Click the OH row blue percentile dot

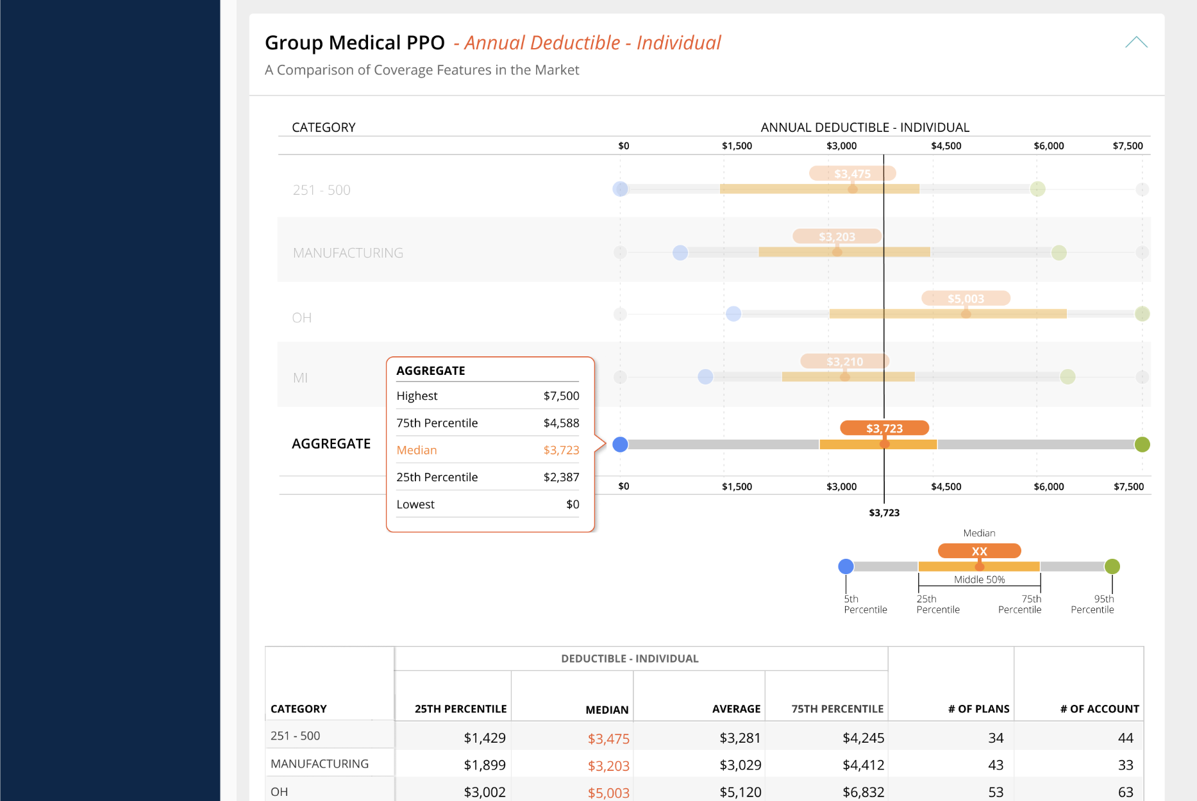tap(733, 314)
